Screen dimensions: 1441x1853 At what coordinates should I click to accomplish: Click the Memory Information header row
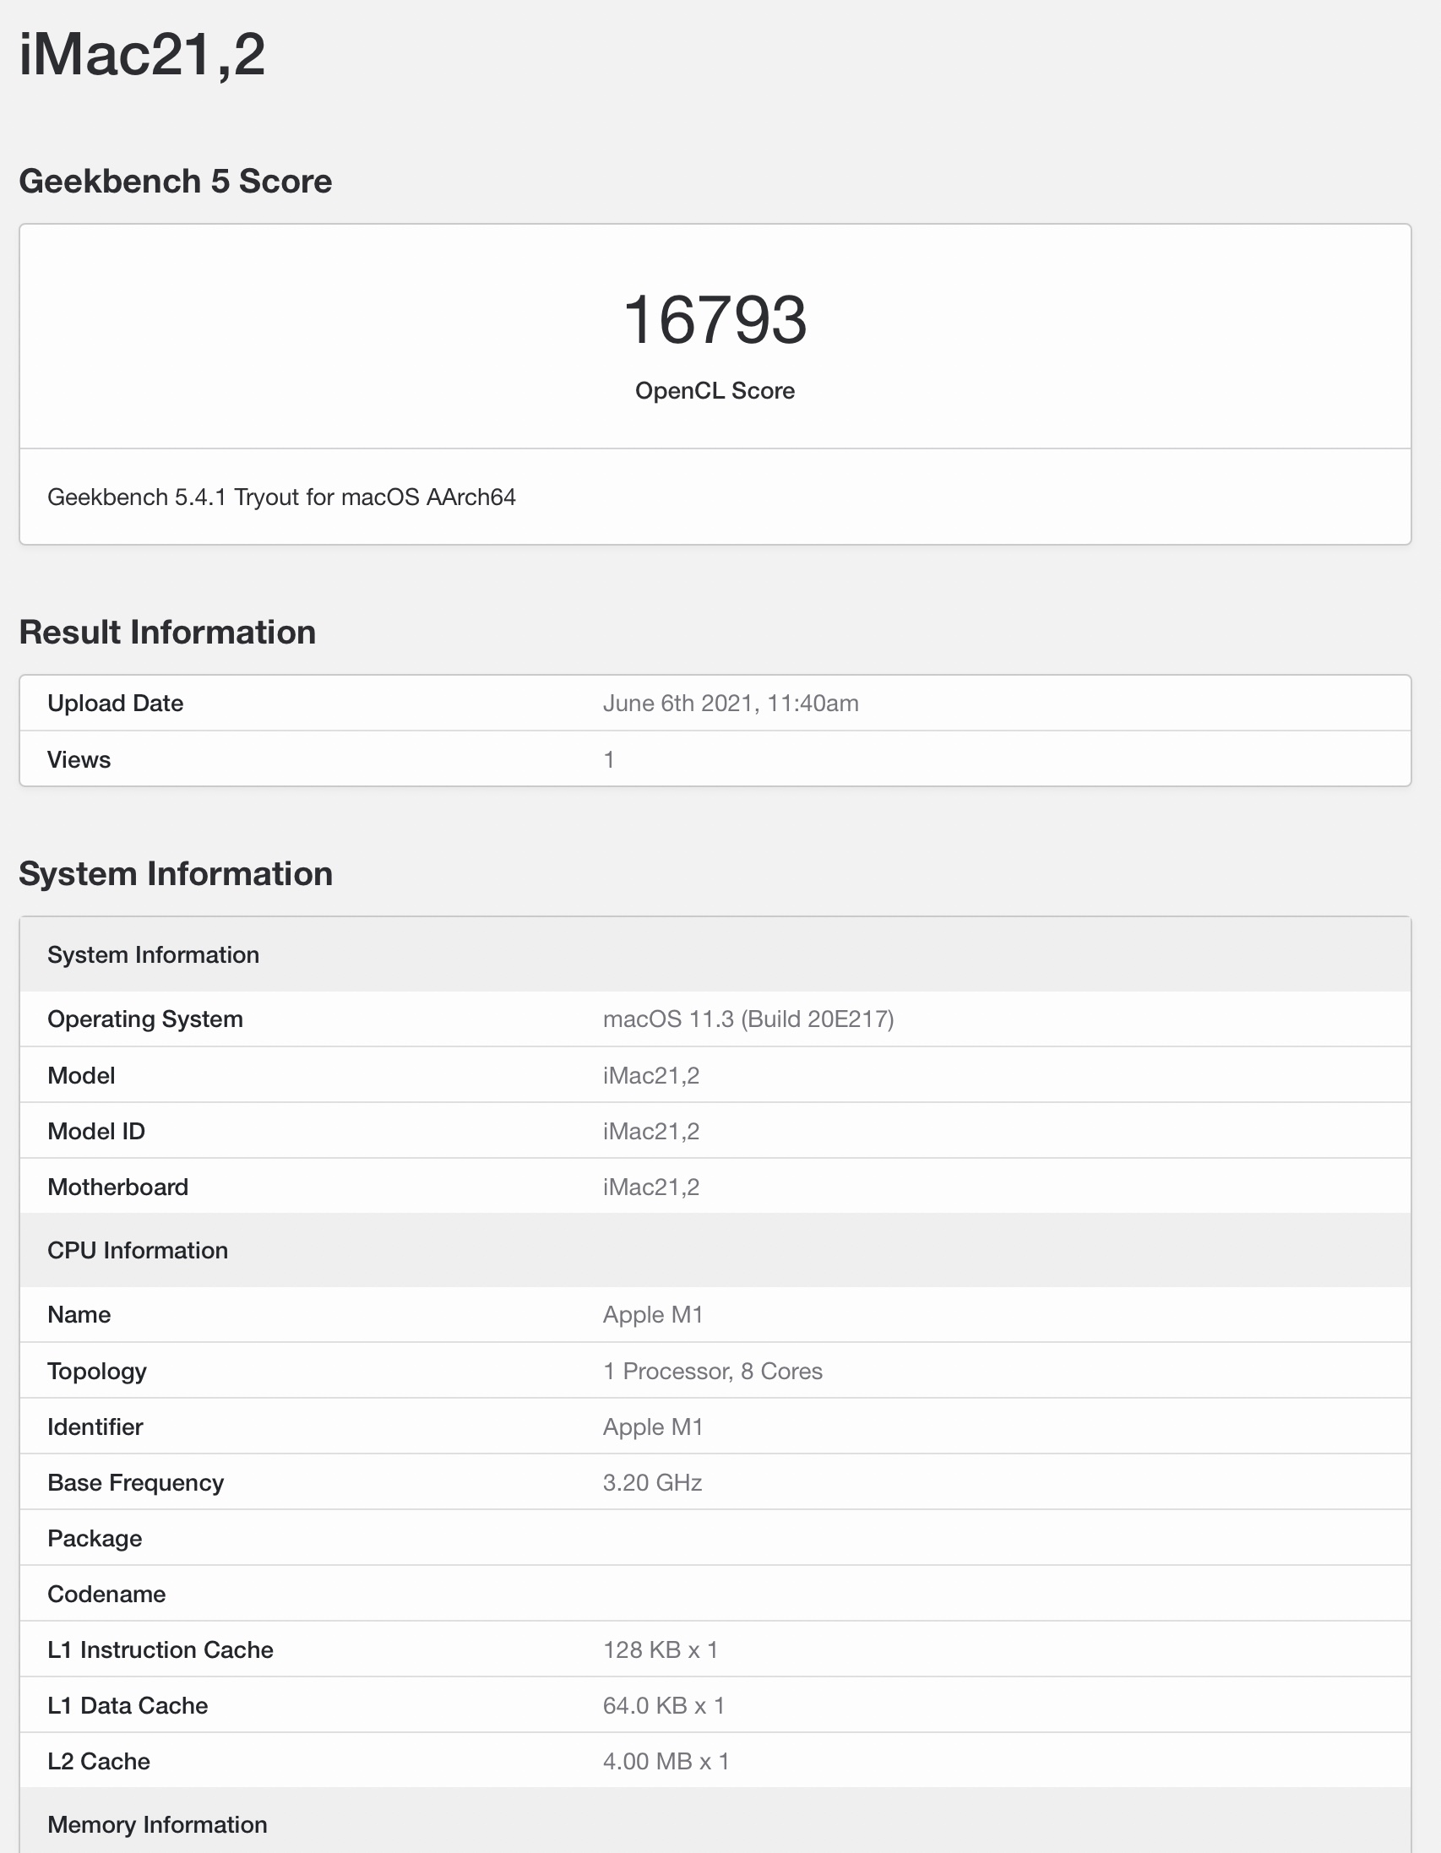pos(715,1823)
